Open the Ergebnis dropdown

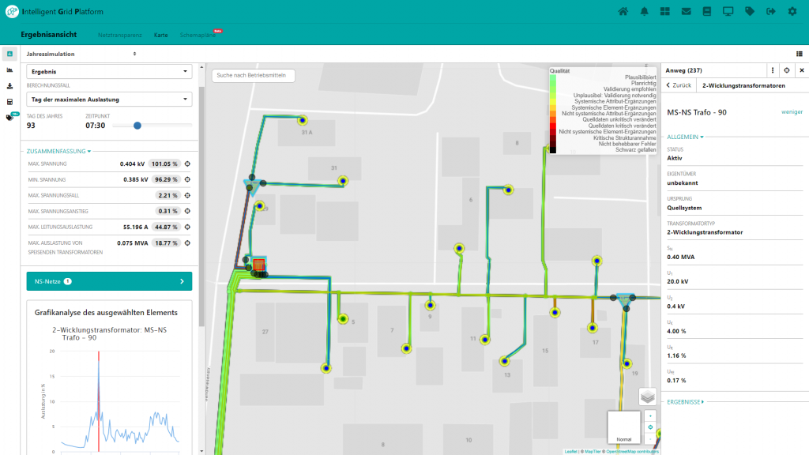coord(109,71)
